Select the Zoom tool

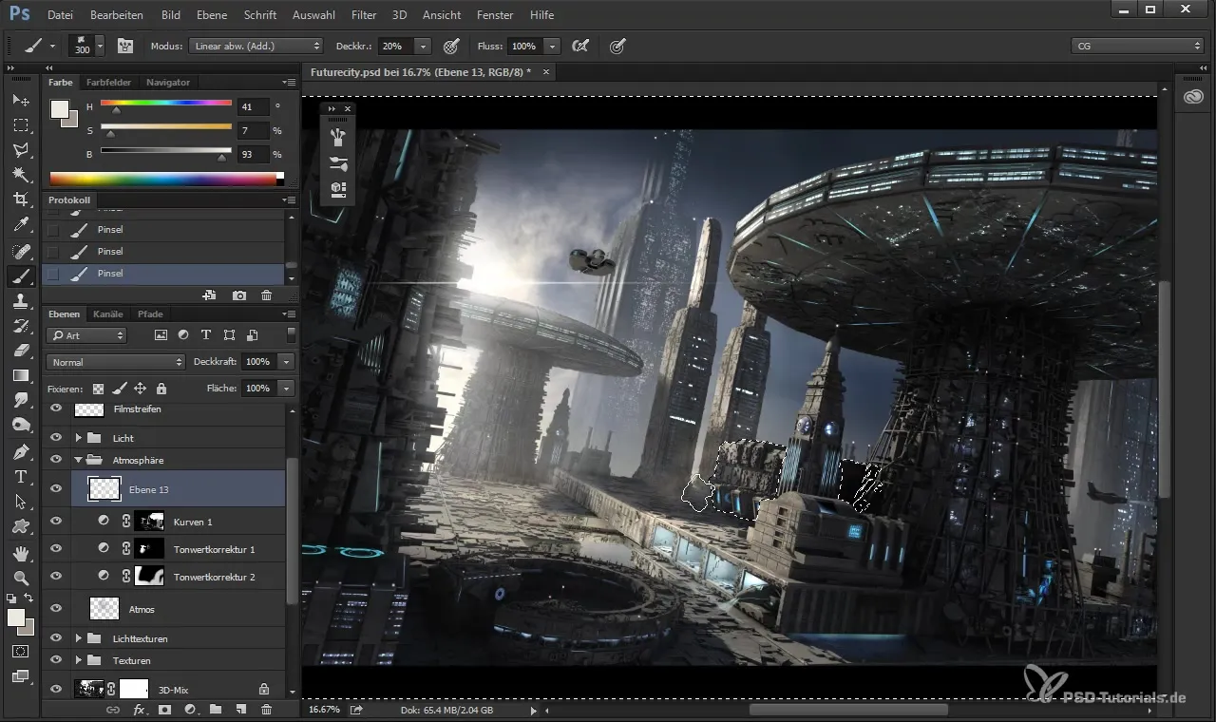tap(20, 578)
